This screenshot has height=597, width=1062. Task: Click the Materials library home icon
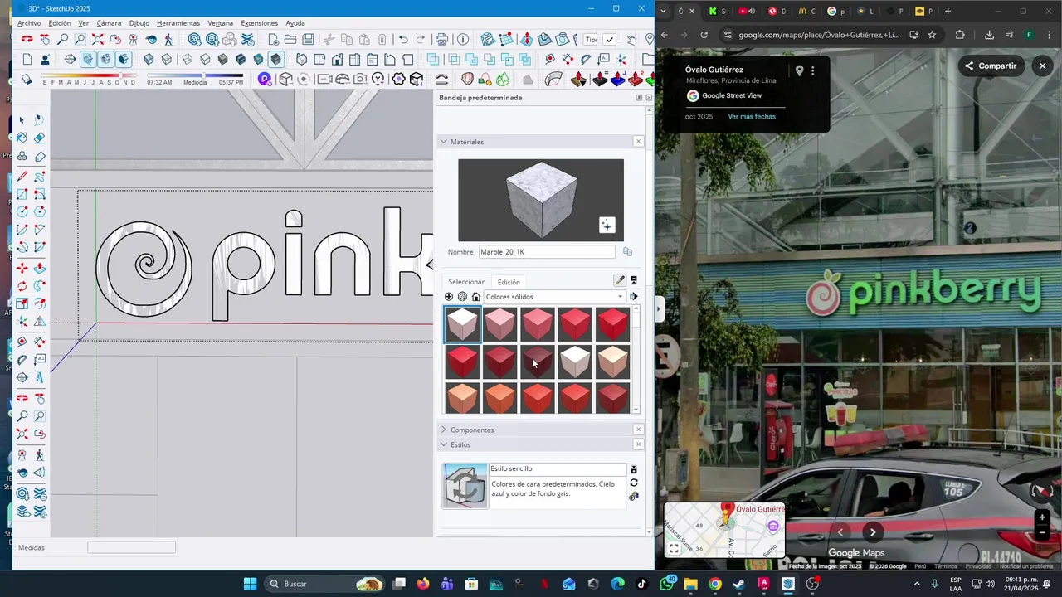[x=476, y=296]
